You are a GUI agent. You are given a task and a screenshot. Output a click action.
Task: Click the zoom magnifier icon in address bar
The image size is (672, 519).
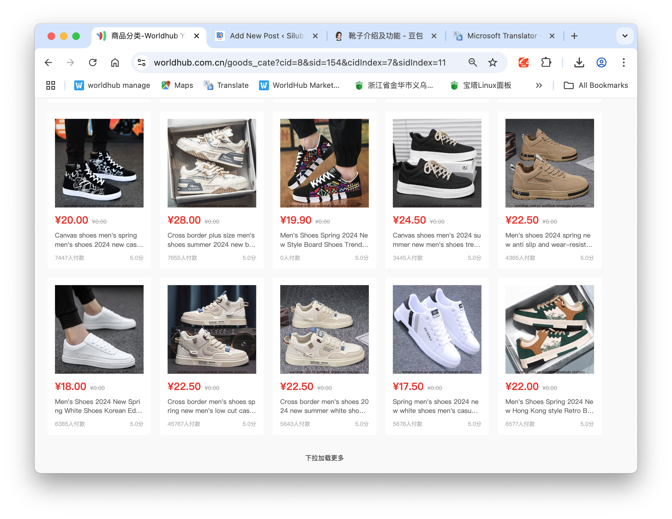coord(473,63)
